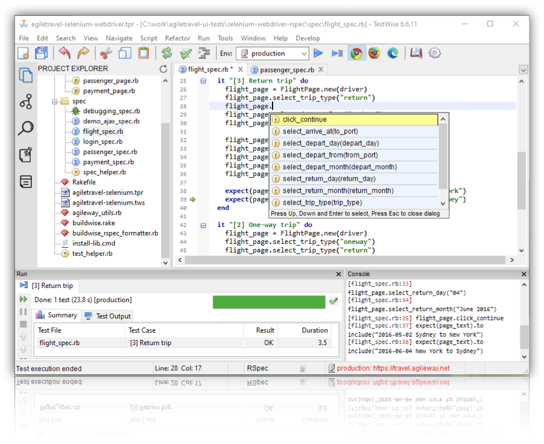This screenshot has height=444, width=544.
Task: Click the green pass checkmark beside progress bar
Action: (x=333, y=301)
